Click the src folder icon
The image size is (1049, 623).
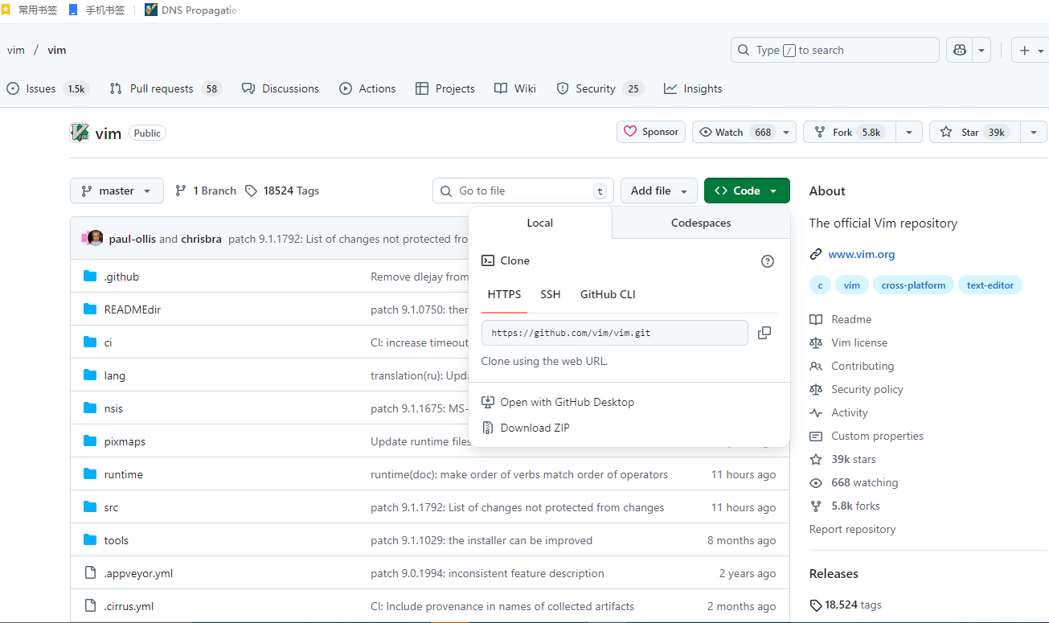[90, 507]
